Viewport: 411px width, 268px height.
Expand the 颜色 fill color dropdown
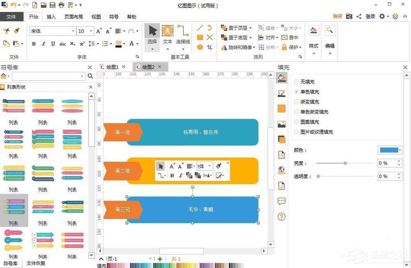coord(399,150)
